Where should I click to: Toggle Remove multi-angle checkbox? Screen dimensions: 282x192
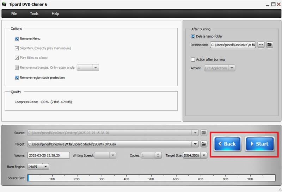click(x=17, y=68)
